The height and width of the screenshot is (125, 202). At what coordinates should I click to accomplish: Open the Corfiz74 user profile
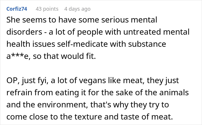point(16,9)
